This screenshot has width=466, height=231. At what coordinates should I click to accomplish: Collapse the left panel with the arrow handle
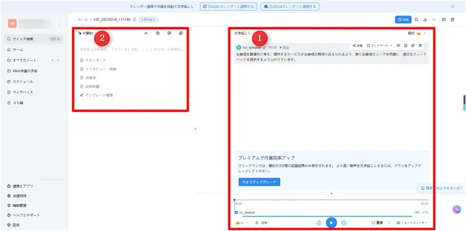[195, 129]
